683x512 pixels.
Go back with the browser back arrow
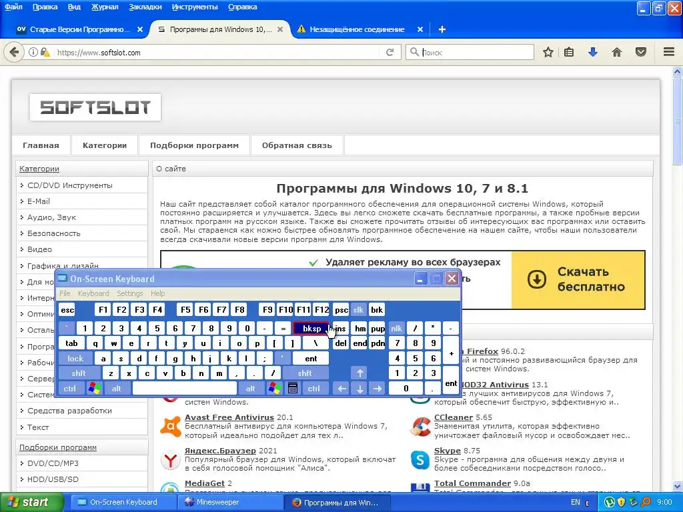(14, 52)
